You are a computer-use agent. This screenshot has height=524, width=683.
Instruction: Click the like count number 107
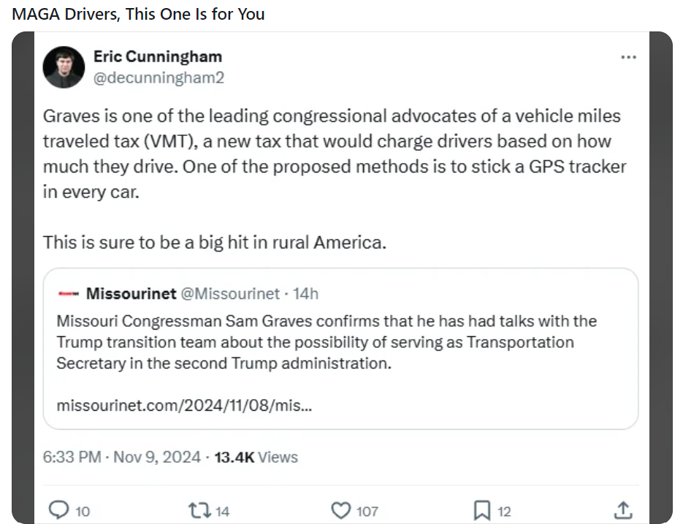pyautogui.click(x=367, y=512)
